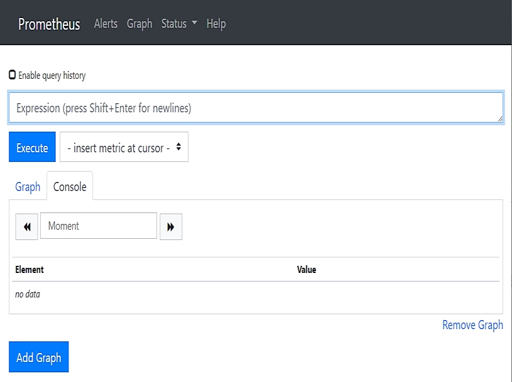Open the insert metric at cursor dropdown
The height and width of the screenshot is (382, 512).
click(124, 148)
